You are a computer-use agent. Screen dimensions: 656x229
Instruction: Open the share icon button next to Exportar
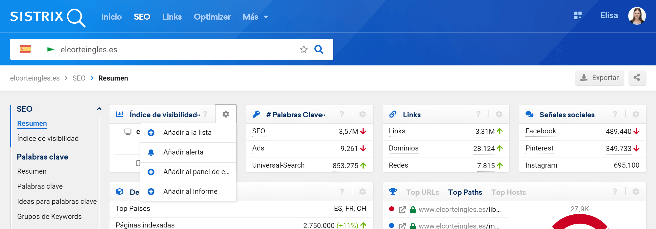click(x=637, y=78)
